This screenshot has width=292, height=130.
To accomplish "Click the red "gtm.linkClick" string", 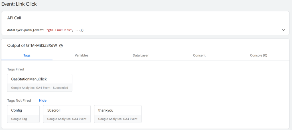I will pyautogui.click(x=60, y=30).
